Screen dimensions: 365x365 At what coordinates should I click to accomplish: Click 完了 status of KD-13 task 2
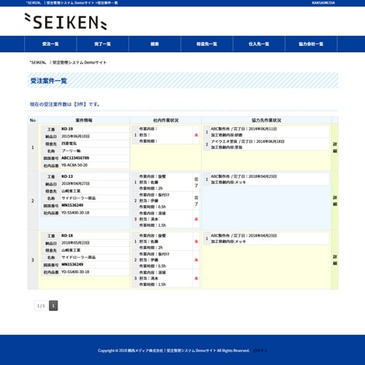196,200
